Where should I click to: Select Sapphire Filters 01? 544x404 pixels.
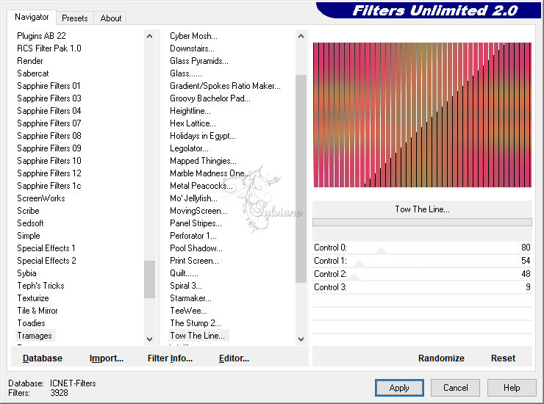(49, 86)
